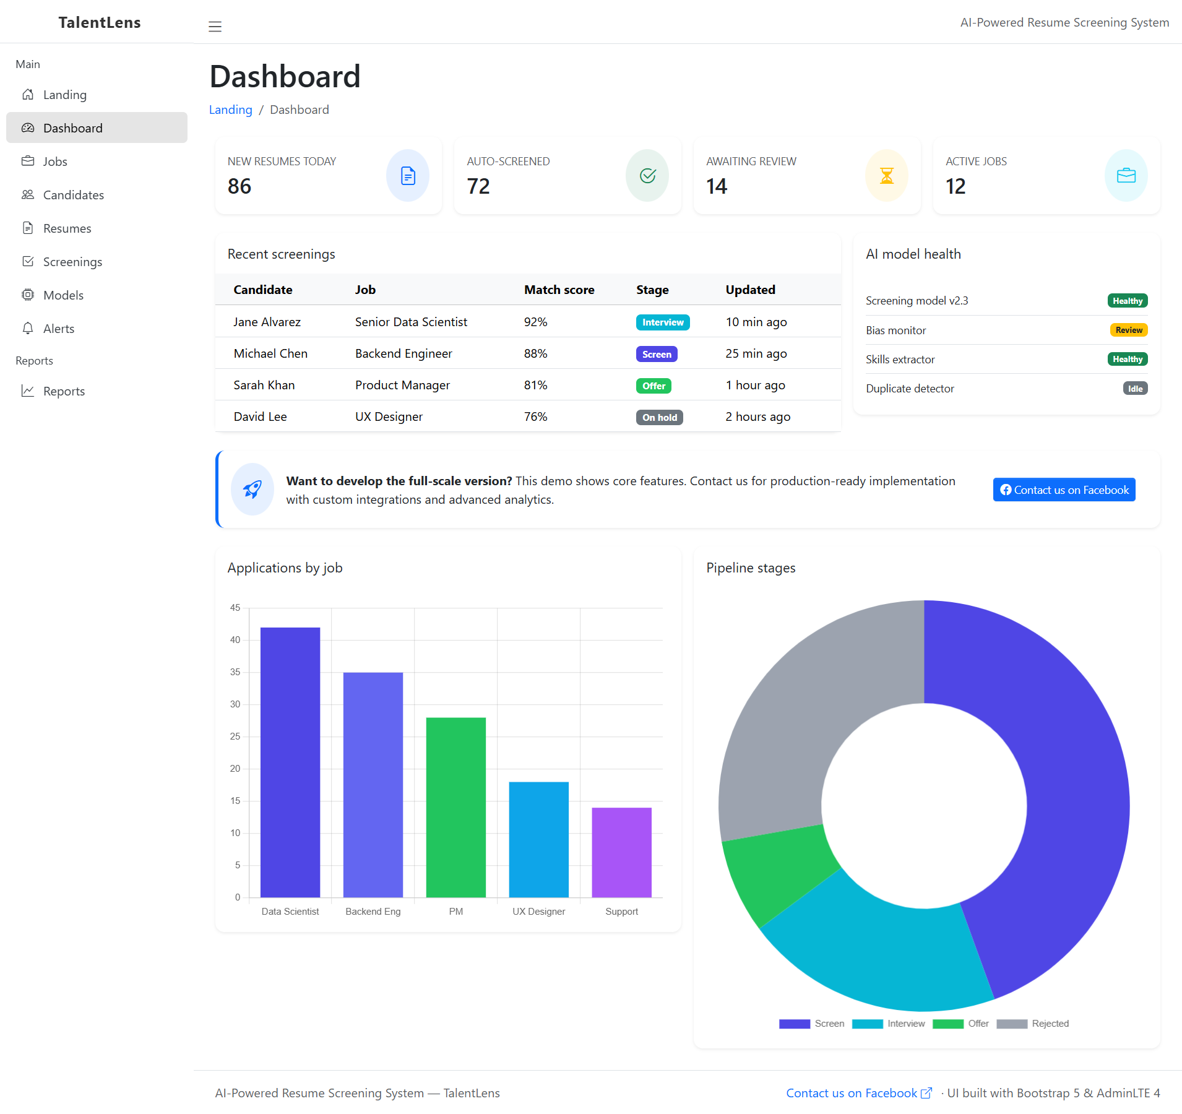Viewport: 1182px width, 1114px height.
Task: Click the Contact us on Facebook button
Action: click(1063, 489)
